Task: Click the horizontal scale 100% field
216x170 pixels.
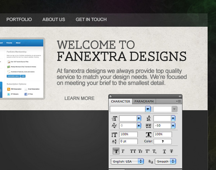Action: [x=163, y=134]
